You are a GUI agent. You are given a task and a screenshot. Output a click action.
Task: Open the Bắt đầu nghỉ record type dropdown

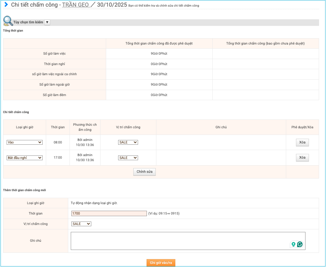[x=25, y=158]
